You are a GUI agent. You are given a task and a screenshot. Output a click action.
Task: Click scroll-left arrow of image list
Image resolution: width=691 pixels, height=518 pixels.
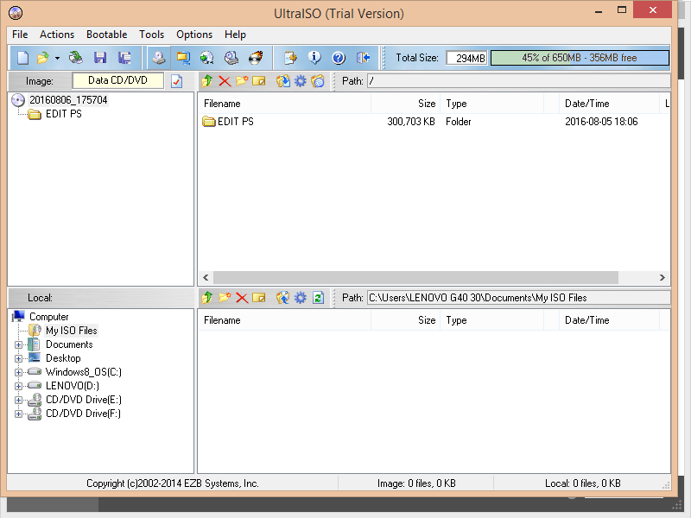[x=206, y=277]
